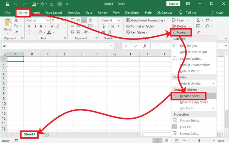This screenshot has height=143, width=229.
Task: Choose Move or Copy Sheet menu item
Action: (x=194, y=102)
